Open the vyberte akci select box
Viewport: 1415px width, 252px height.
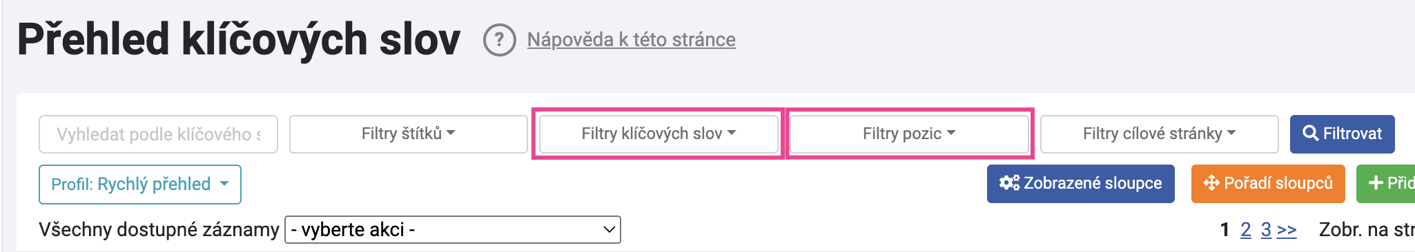point(453,229)
